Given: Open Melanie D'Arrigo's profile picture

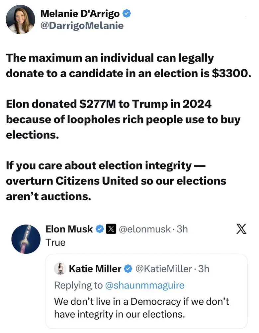Looking at the screenshot, I should pos(21,19).
